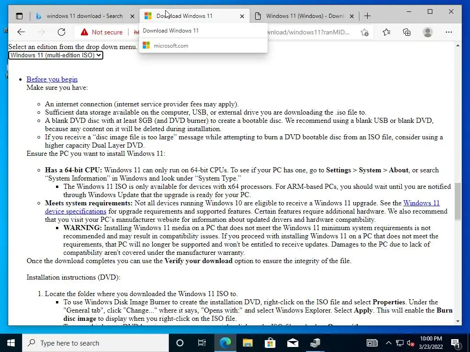Click the Type here to search box

[x=95, y=343]
